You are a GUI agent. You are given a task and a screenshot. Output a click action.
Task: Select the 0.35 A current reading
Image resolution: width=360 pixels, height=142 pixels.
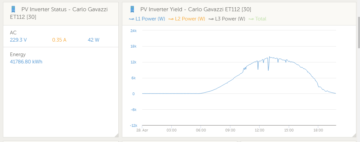(x=59, y=40)
